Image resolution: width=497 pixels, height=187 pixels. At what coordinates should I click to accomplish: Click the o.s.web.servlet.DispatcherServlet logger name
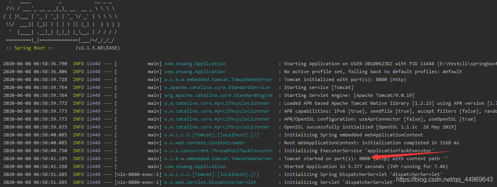pyautogui.click(x=210, y=182)
